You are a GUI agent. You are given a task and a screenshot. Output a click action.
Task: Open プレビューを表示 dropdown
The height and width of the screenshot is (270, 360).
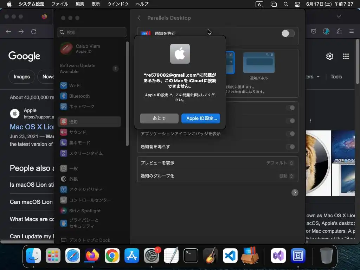point(279,163)
